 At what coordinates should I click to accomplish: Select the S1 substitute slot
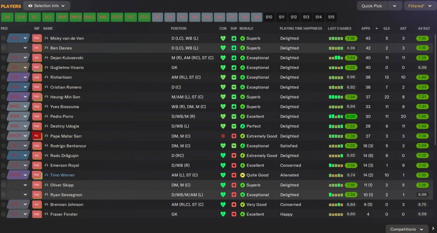click(x=157, y=17)
